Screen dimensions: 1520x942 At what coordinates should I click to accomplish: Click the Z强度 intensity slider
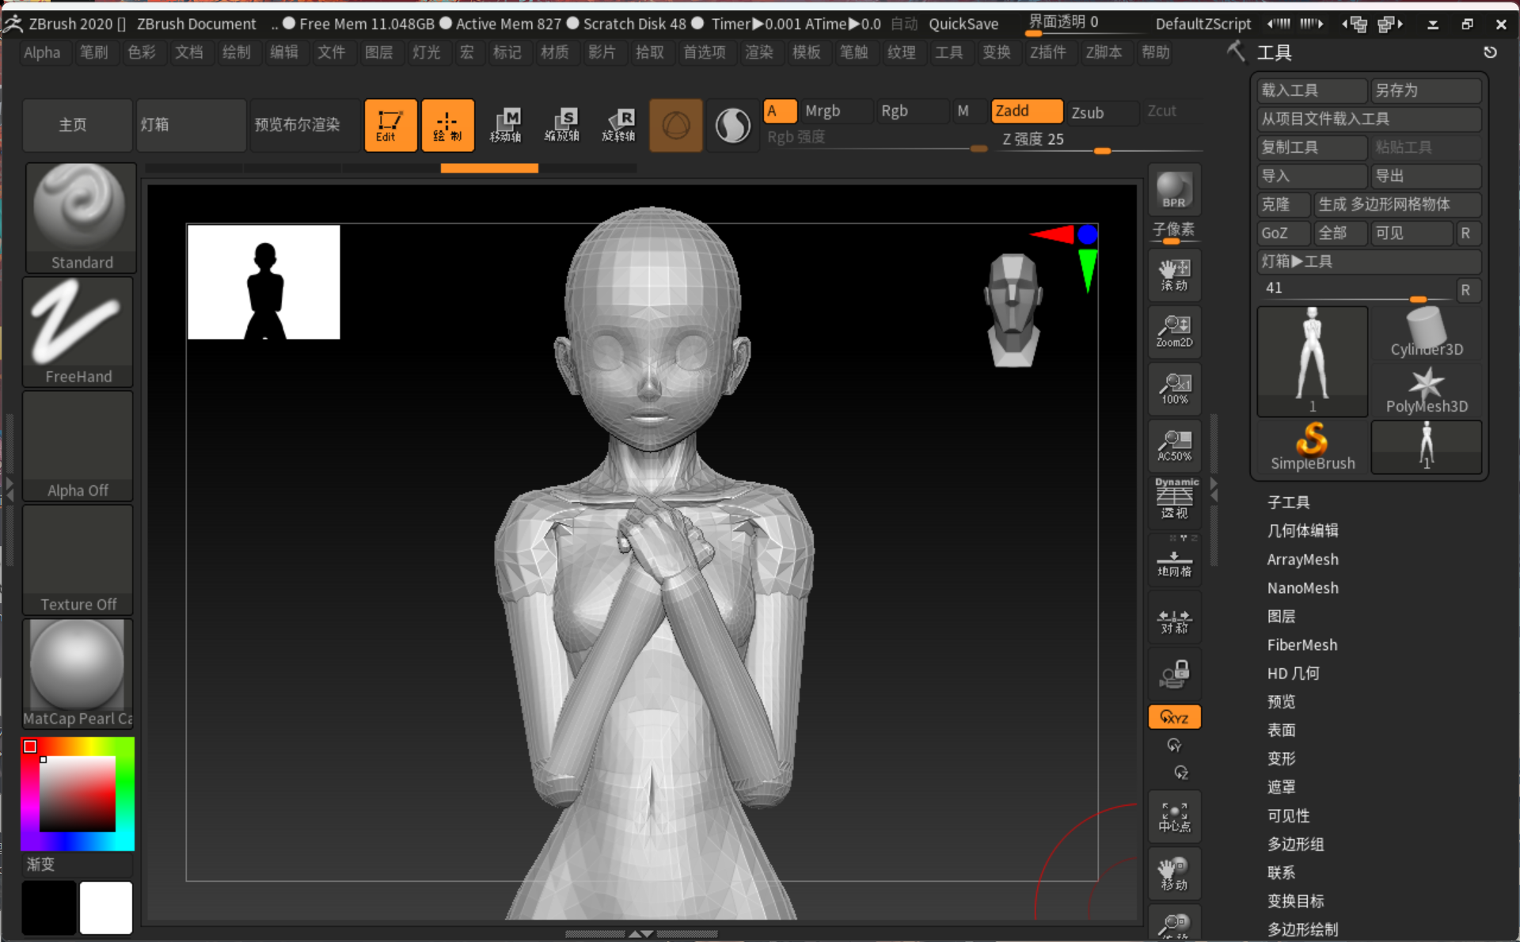pyautogui.click(x=1100, y=140)
